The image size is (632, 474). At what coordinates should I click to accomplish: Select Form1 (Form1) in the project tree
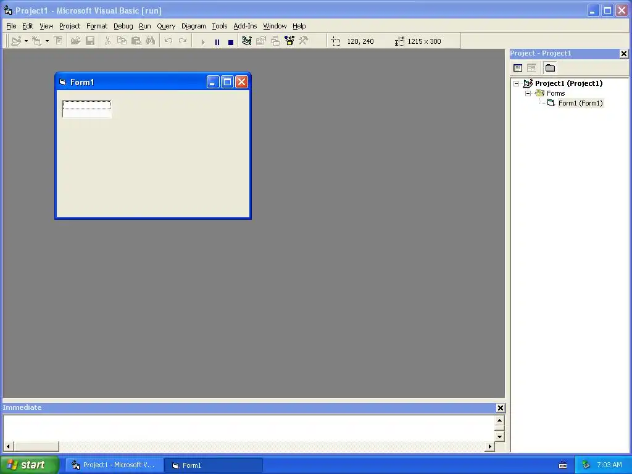(x=580, y=103)
